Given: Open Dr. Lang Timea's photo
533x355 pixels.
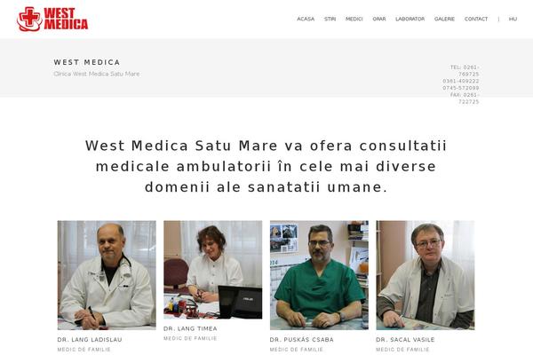Looking at the screenshot, I should point(213,270).
